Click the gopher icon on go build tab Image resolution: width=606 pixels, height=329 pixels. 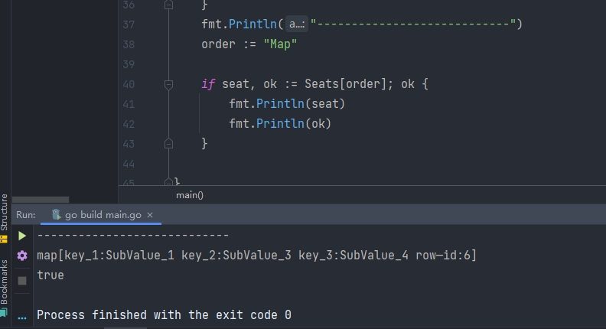tap(56, 215)
